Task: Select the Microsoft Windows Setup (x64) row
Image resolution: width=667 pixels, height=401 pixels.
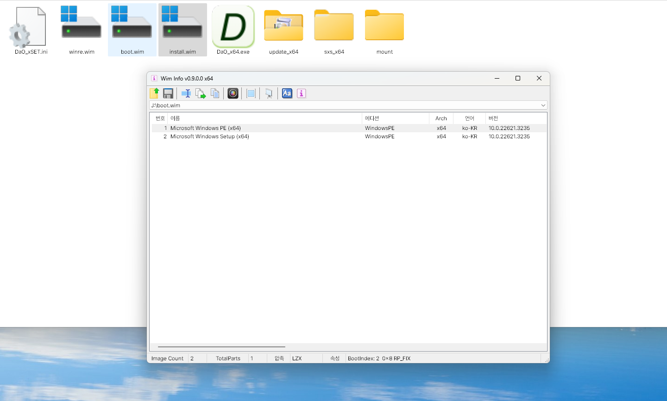Action: click(349, 136)
